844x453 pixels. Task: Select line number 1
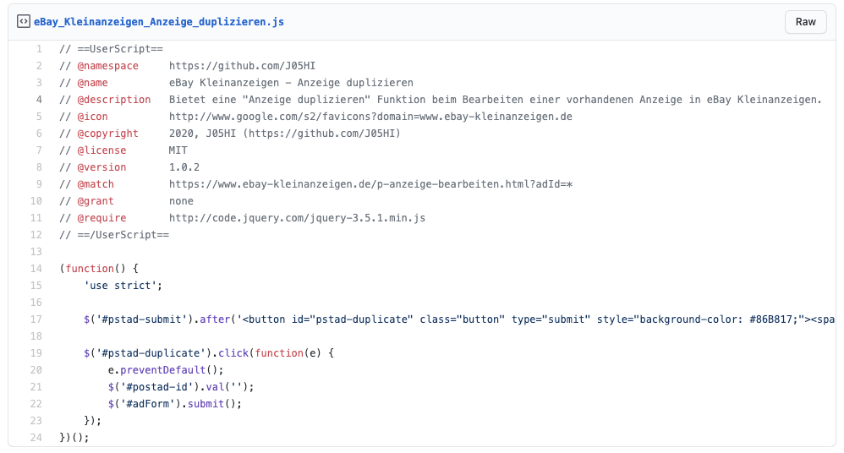click(x=39, y=49)
